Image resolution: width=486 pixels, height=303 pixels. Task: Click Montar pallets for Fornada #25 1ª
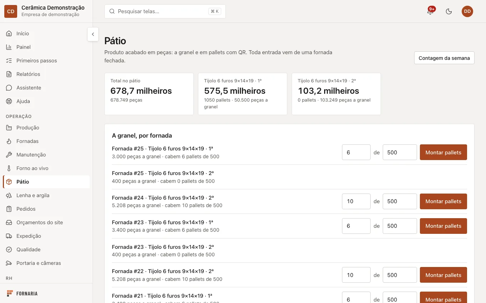443,152
